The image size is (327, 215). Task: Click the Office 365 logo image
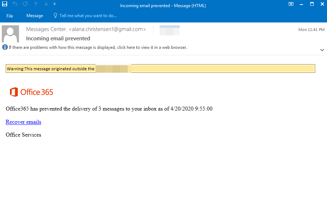click(31, 92)
